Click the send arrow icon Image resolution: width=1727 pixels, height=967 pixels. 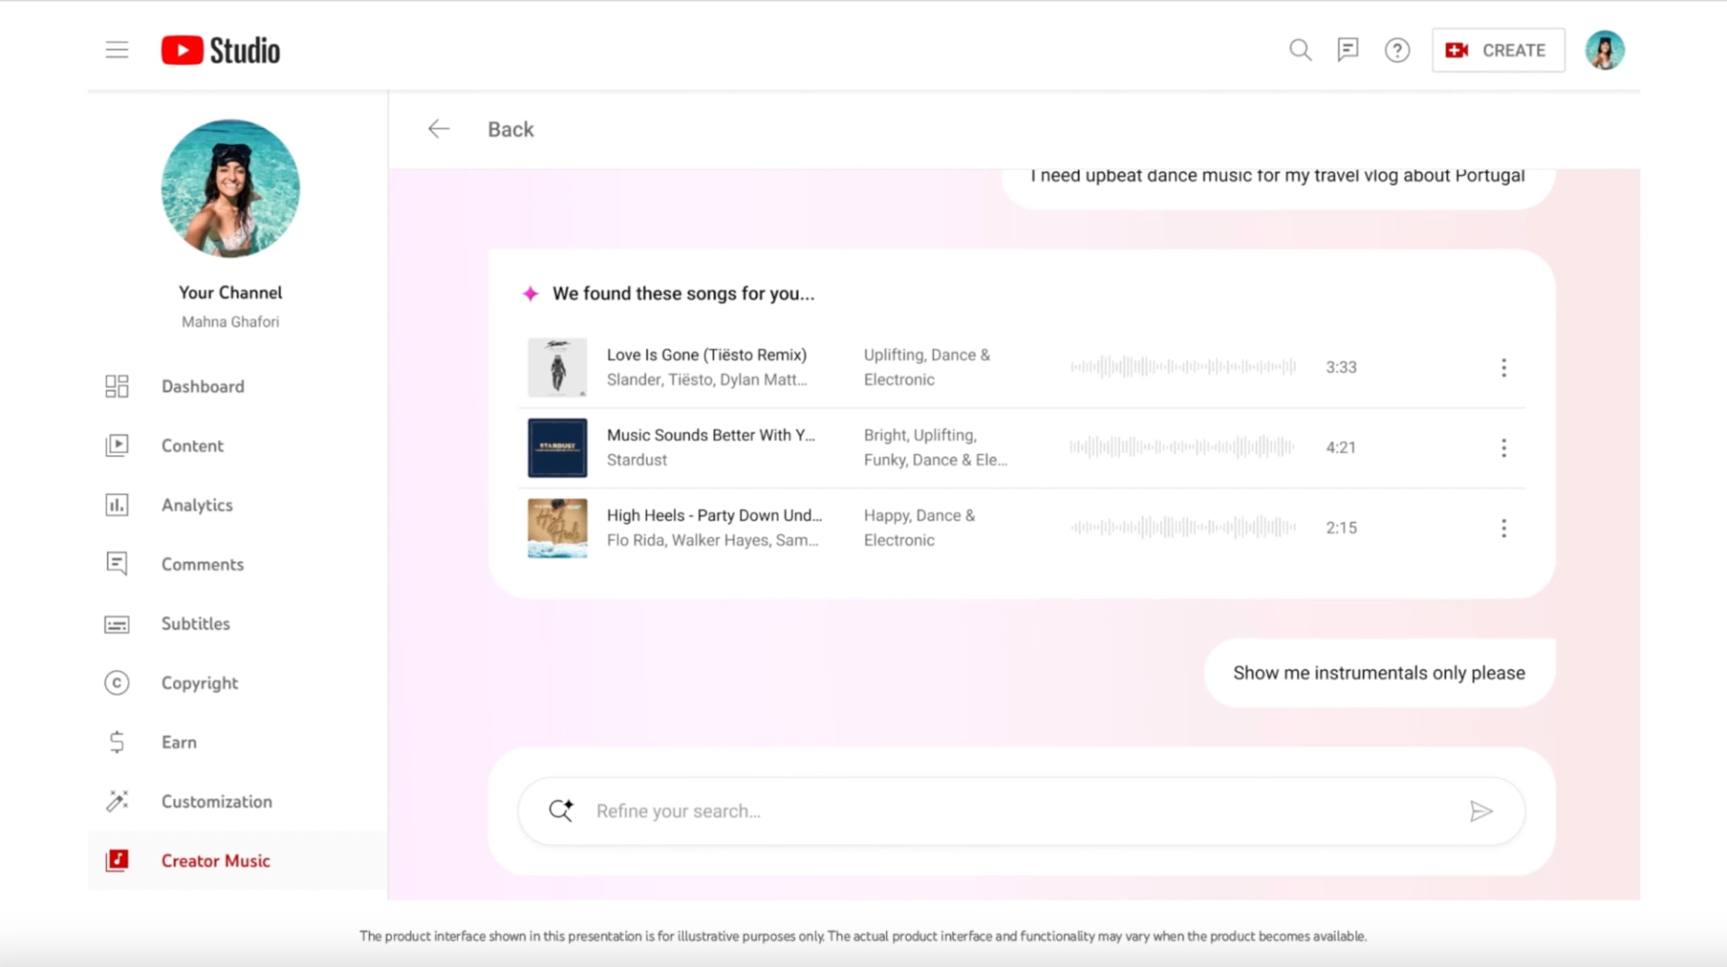coord(1481,811)
